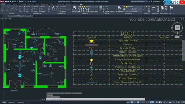Image resolution: width=185 pixels, height=104 pixels.
Task: Click the Ligne de repère tool
Action: [65, 9]
